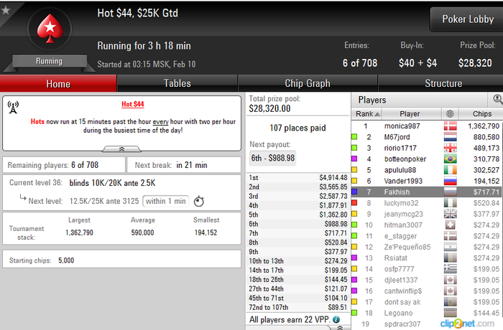Click the announcement broadcast antenna icon
This screenshot has width=503, height=330.
point(13,107)
